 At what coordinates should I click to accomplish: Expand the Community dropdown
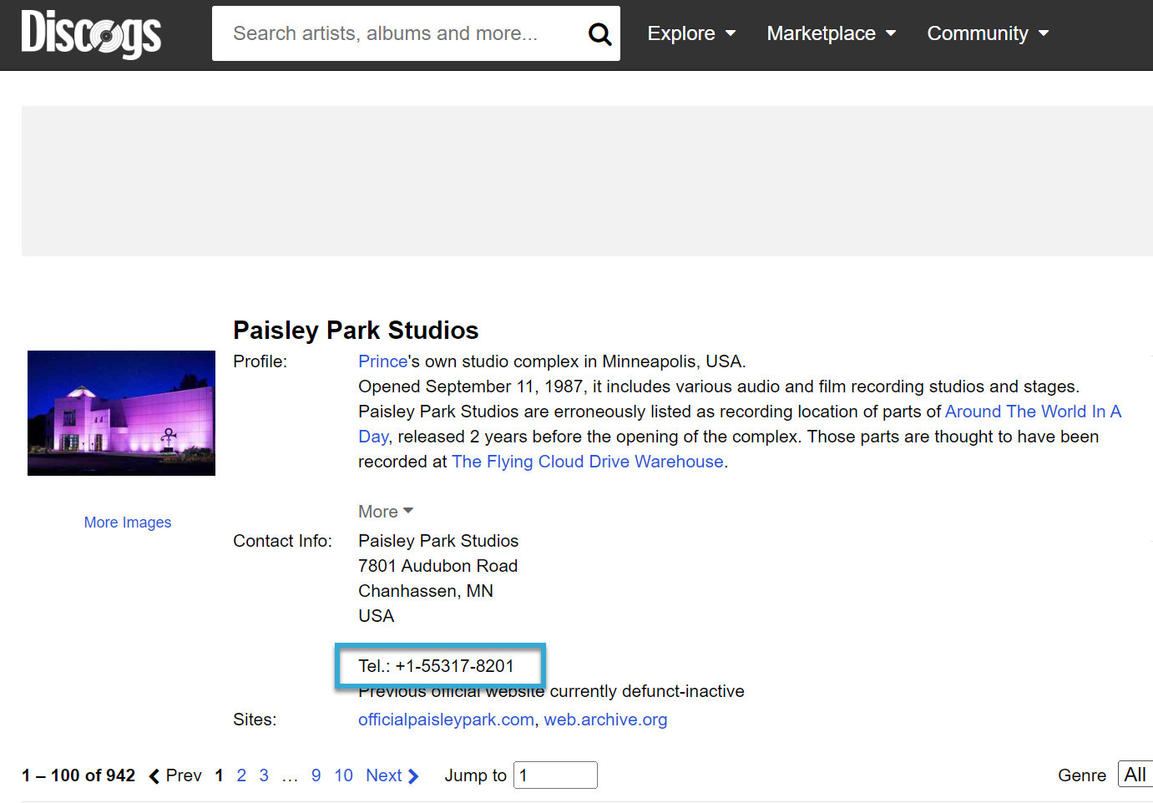point(988,33)
